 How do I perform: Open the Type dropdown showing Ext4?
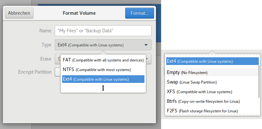click(x=103, y=45)
